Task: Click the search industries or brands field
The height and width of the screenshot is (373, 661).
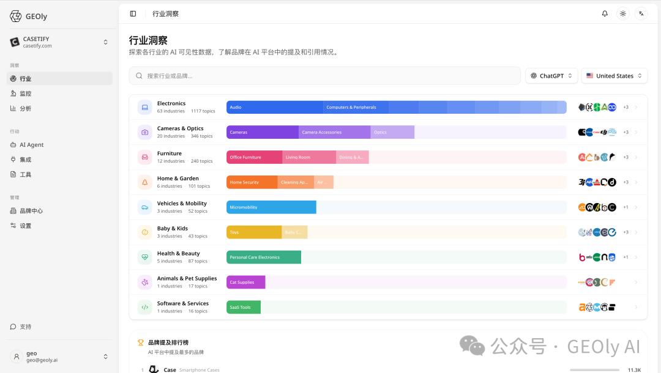Action: 324,76
